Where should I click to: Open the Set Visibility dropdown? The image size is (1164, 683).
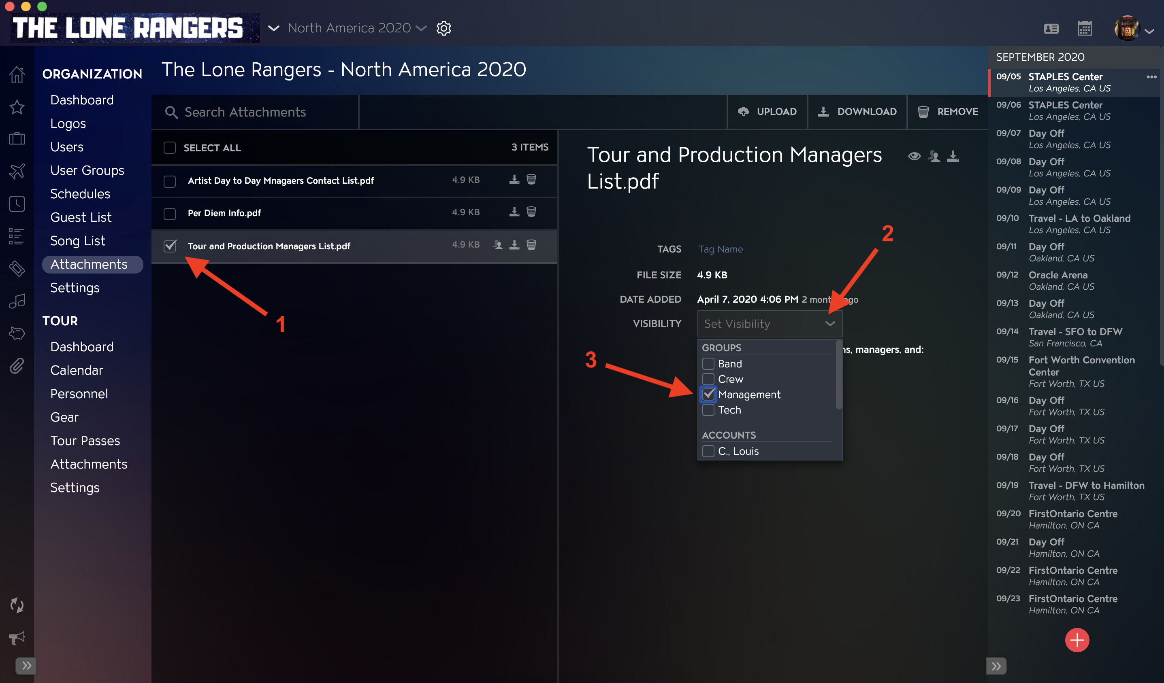pos(770,324)
